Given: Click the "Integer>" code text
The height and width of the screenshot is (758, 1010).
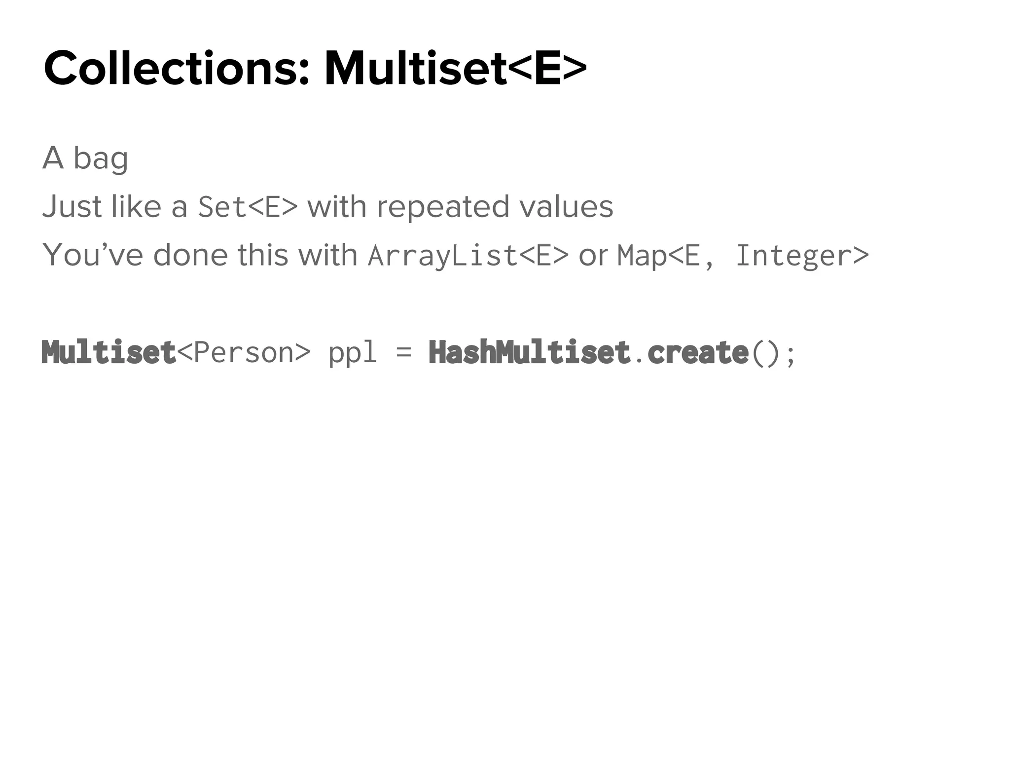Looking at the screenshot, I should 802,256.
